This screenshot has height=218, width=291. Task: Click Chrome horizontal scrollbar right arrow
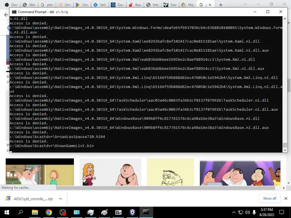click(284, 188)
